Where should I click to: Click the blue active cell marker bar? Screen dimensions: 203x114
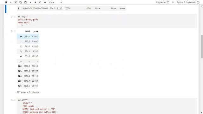pos(6,9)
